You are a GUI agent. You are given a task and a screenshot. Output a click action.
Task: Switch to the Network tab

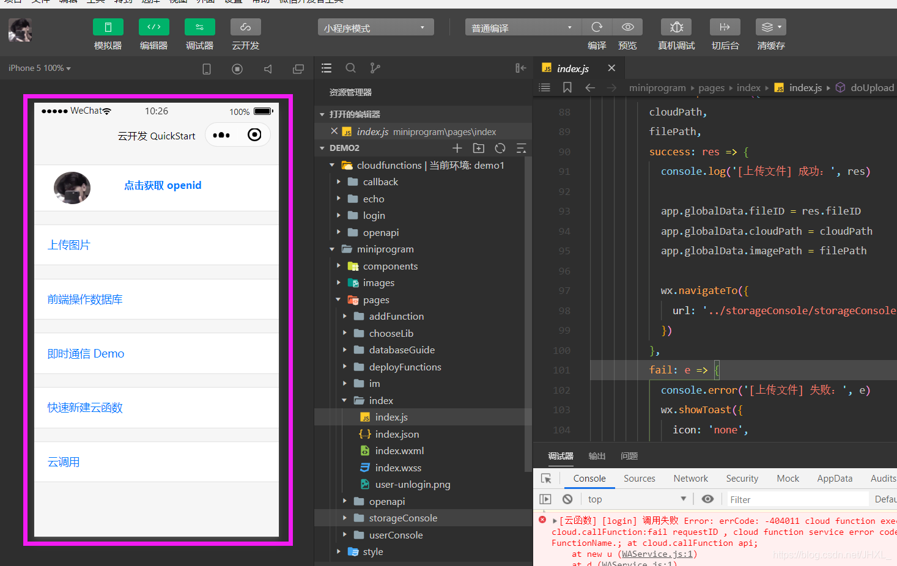click(x=690, y=479)
